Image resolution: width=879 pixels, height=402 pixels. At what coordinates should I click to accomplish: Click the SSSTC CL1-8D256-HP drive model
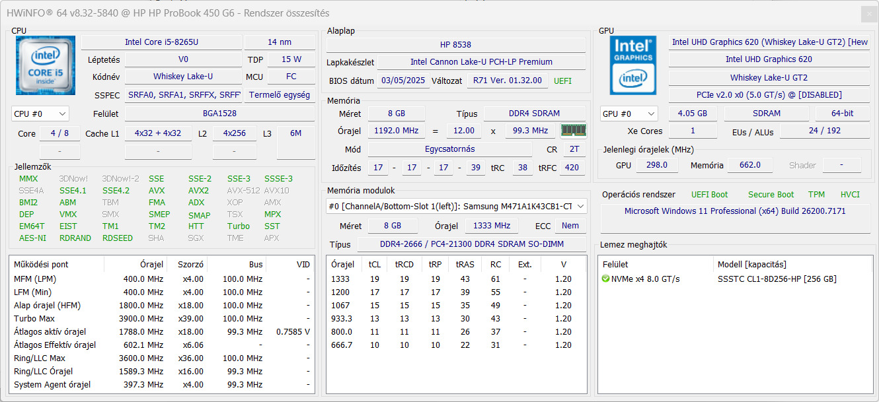tap(777, 279)
